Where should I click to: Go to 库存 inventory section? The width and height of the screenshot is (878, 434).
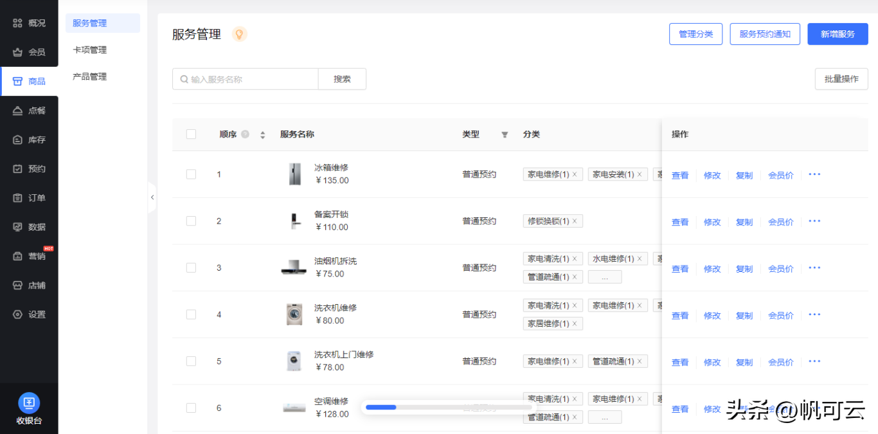point(29,140)
